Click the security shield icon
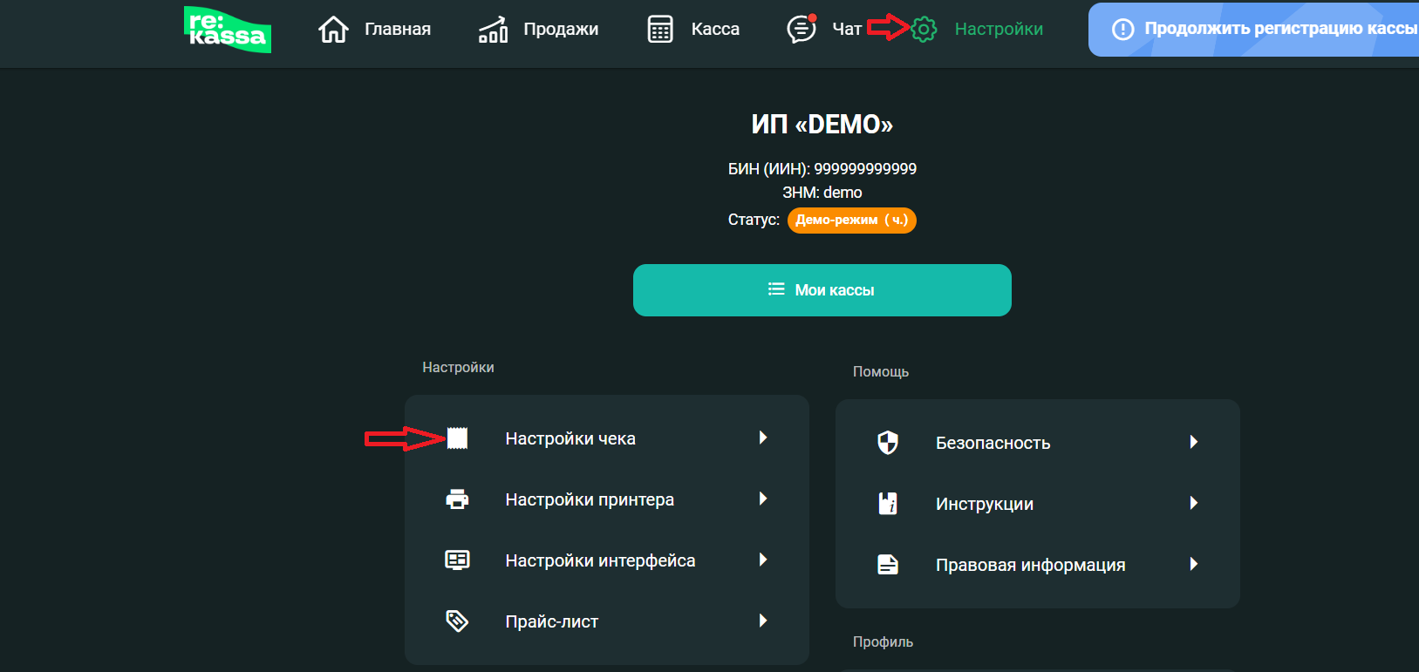The width and height of the screenshot is (1419, 672). pyautogui.click(x=888, y=443)
